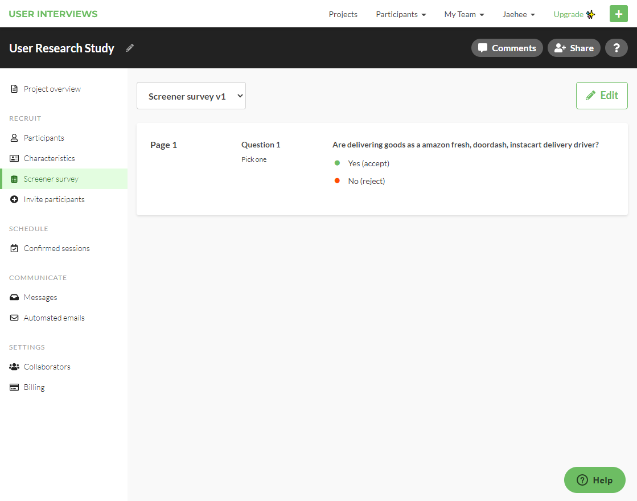Click the Confirmed sessions calendar icon
This screenshot has height=501, width=637.
14,248
